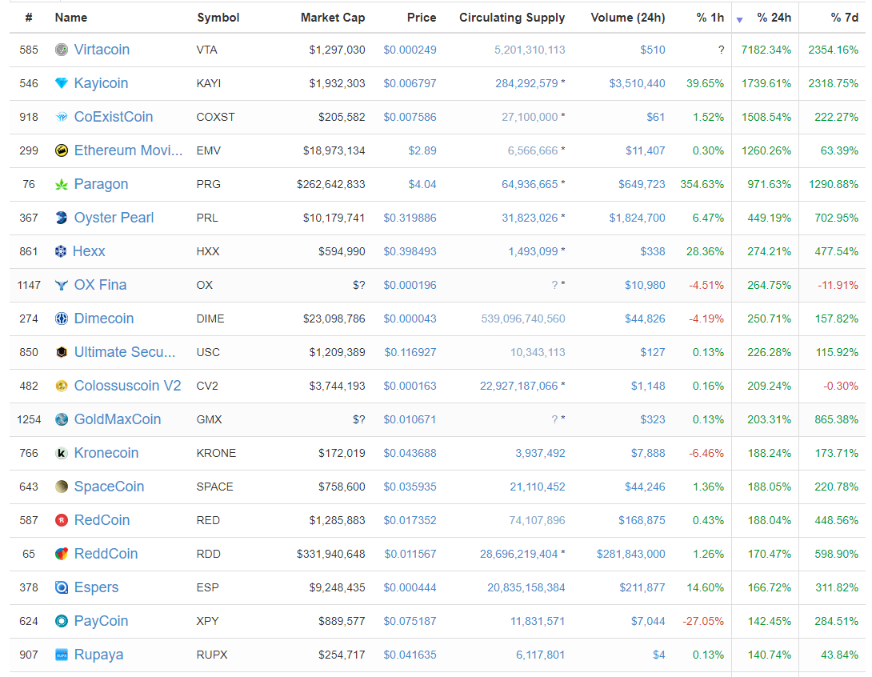Select the Dimecoin logo icon

coord(61,318)
